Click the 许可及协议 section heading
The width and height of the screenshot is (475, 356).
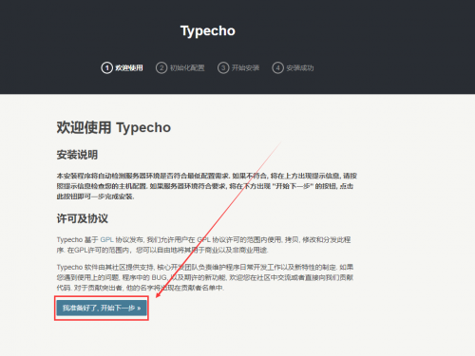(83, 218)
